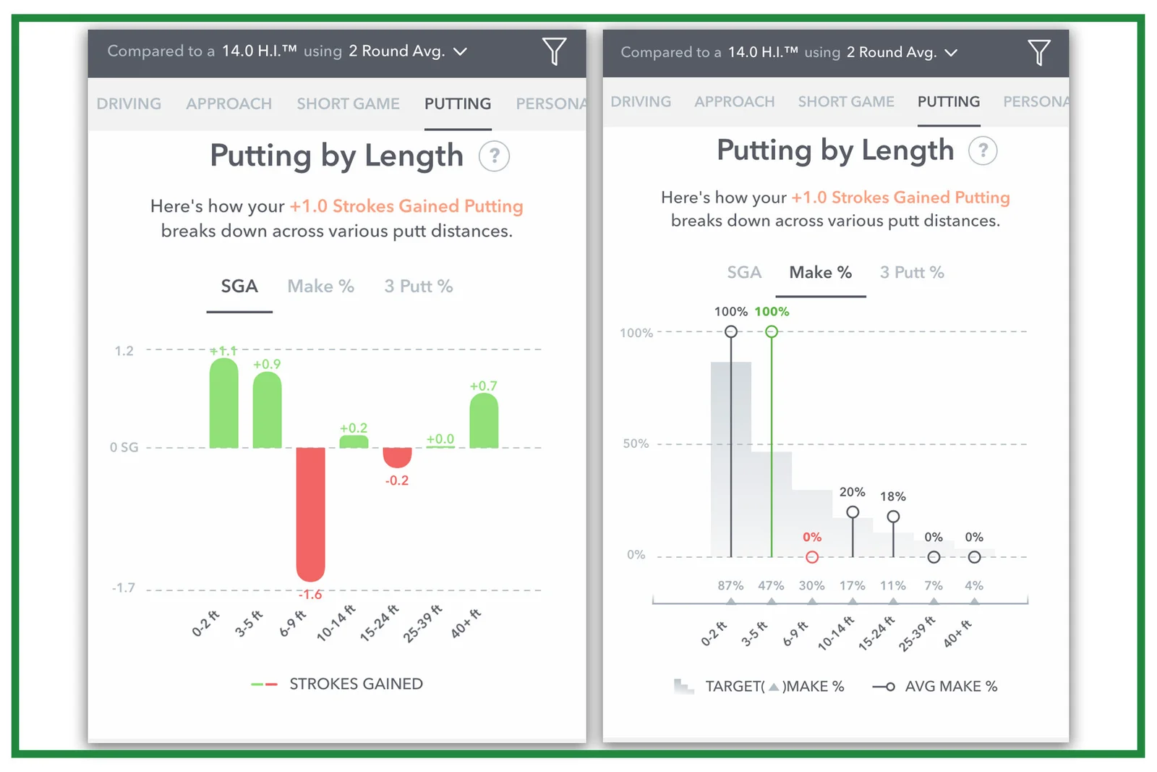Switch to DRIVING tab in left panel
1157x772 pixels.
click(x=129, y=103)
